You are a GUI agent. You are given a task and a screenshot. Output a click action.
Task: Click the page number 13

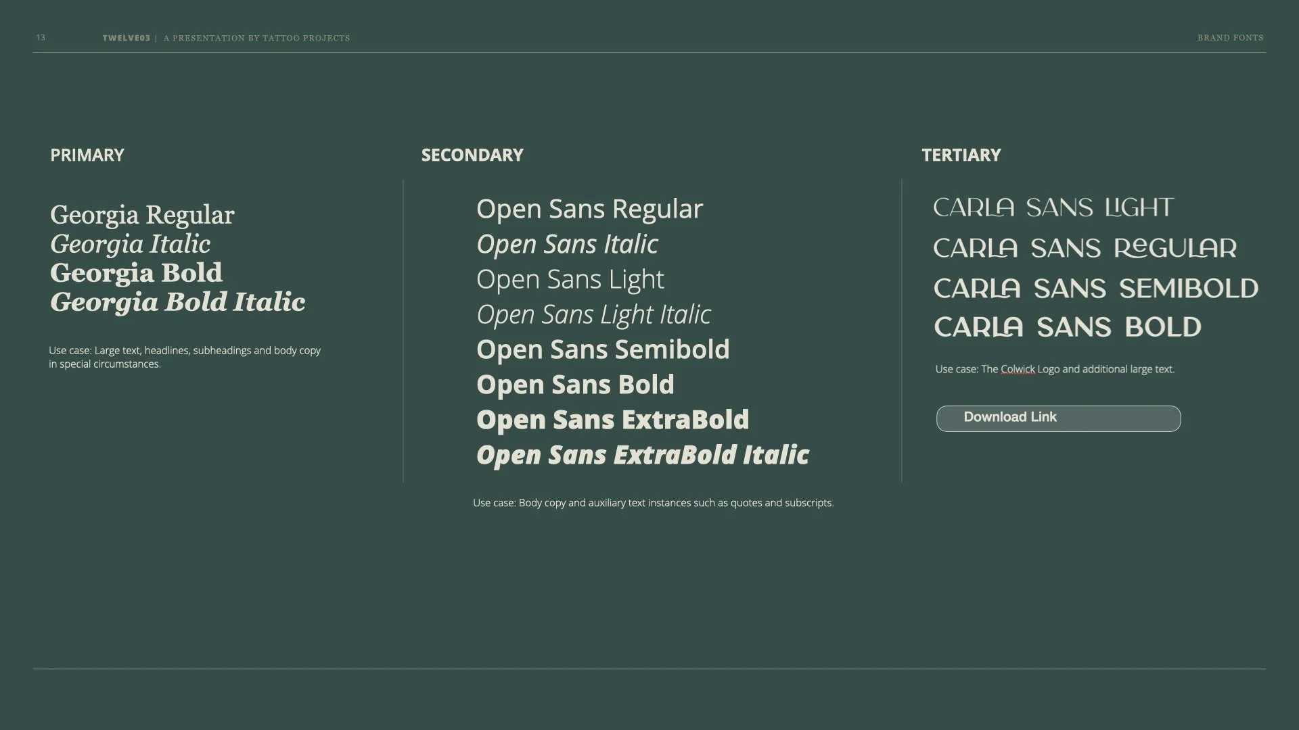[x=41, y=38]
